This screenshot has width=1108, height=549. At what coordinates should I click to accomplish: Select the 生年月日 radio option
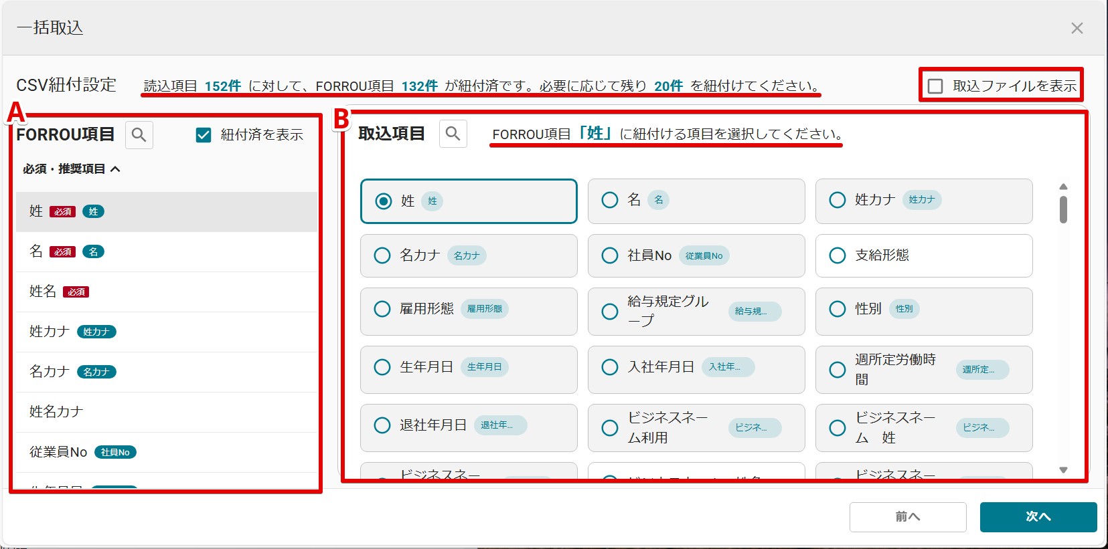tap(382, 367)
